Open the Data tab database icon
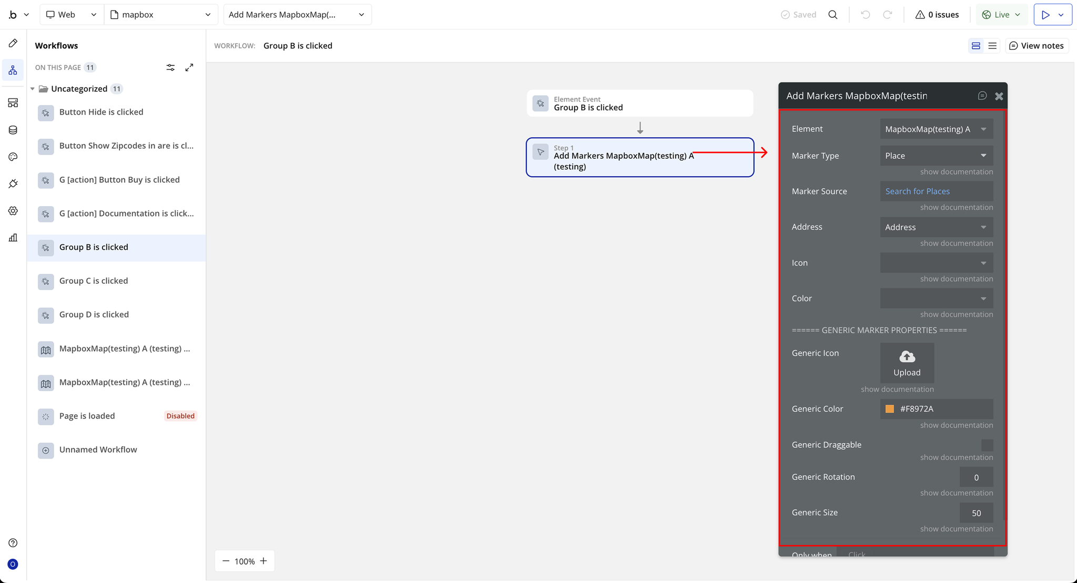 (13, 130)
